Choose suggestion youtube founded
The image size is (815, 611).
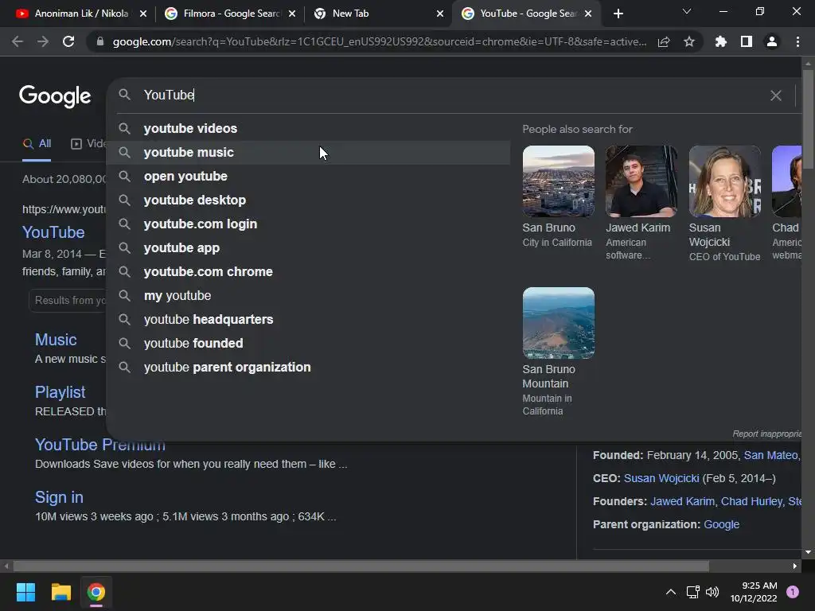point(308,344)
